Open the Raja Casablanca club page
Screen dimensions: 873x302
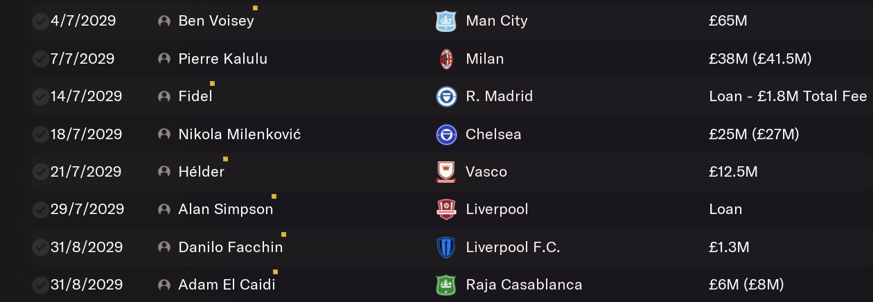click(524, 285)
